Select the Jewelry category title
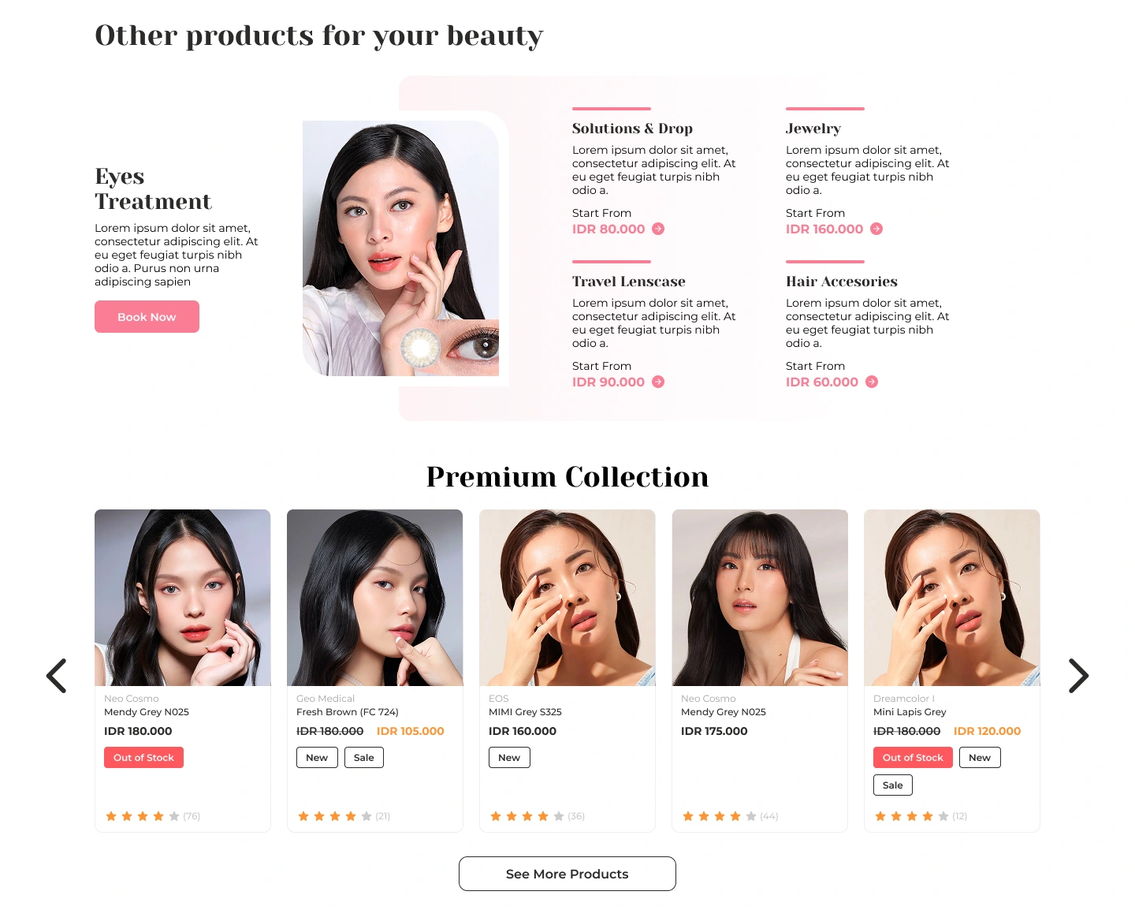The width and height of the screenshot is (1135, 910). point(813,129)
